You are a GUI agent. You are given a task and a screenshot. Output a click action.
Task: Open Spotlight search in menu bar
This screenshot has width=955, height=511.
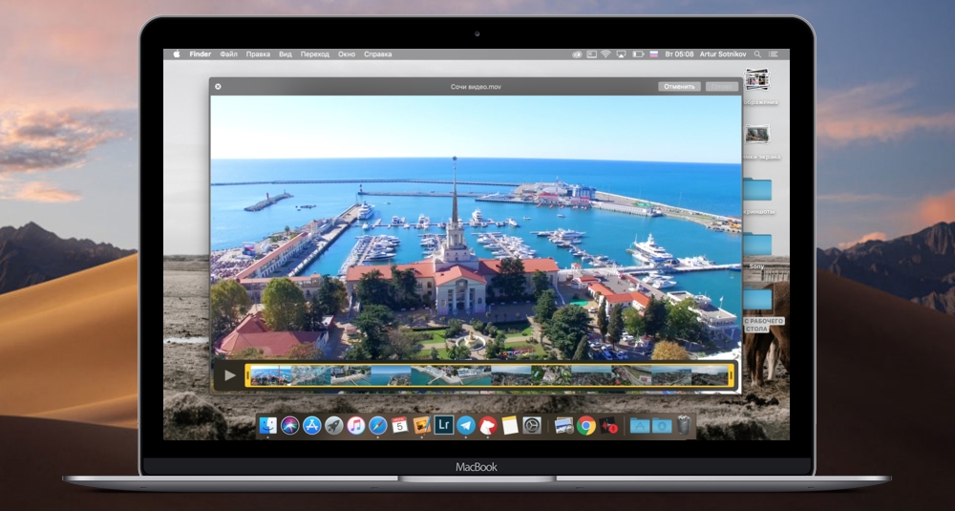[x=758, y=54]
